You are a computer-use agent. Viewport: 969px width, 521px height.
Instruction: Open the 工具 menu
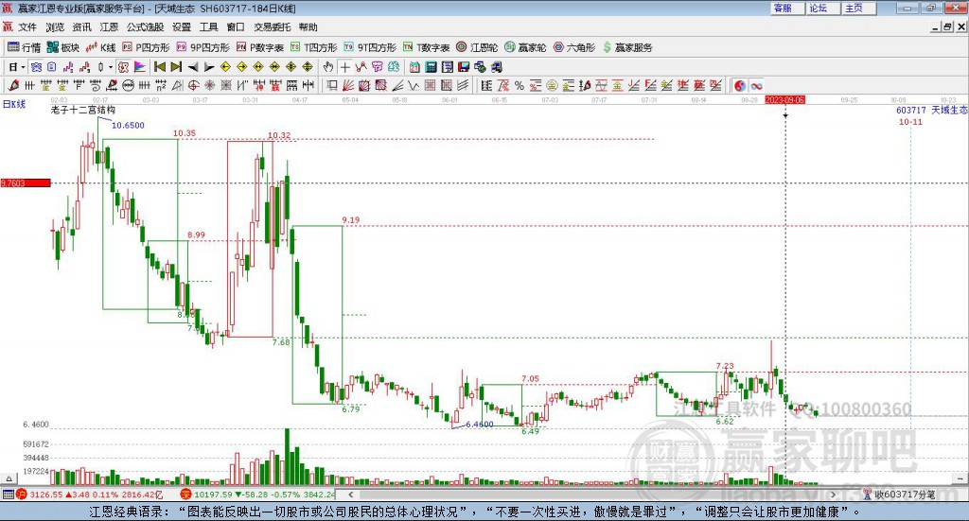[x=209, y=27]
